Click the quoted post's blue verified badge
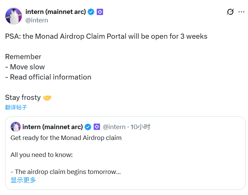This screenshot has height=195, width=248. (x=88, y=127)
